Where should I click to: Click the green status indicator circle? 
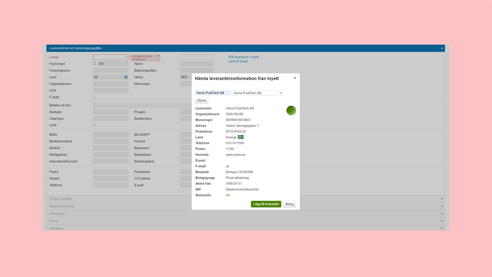click(291, 111)
